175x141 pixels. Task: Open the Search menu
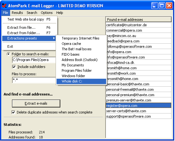pyautogui.click(x=32, y=13)
